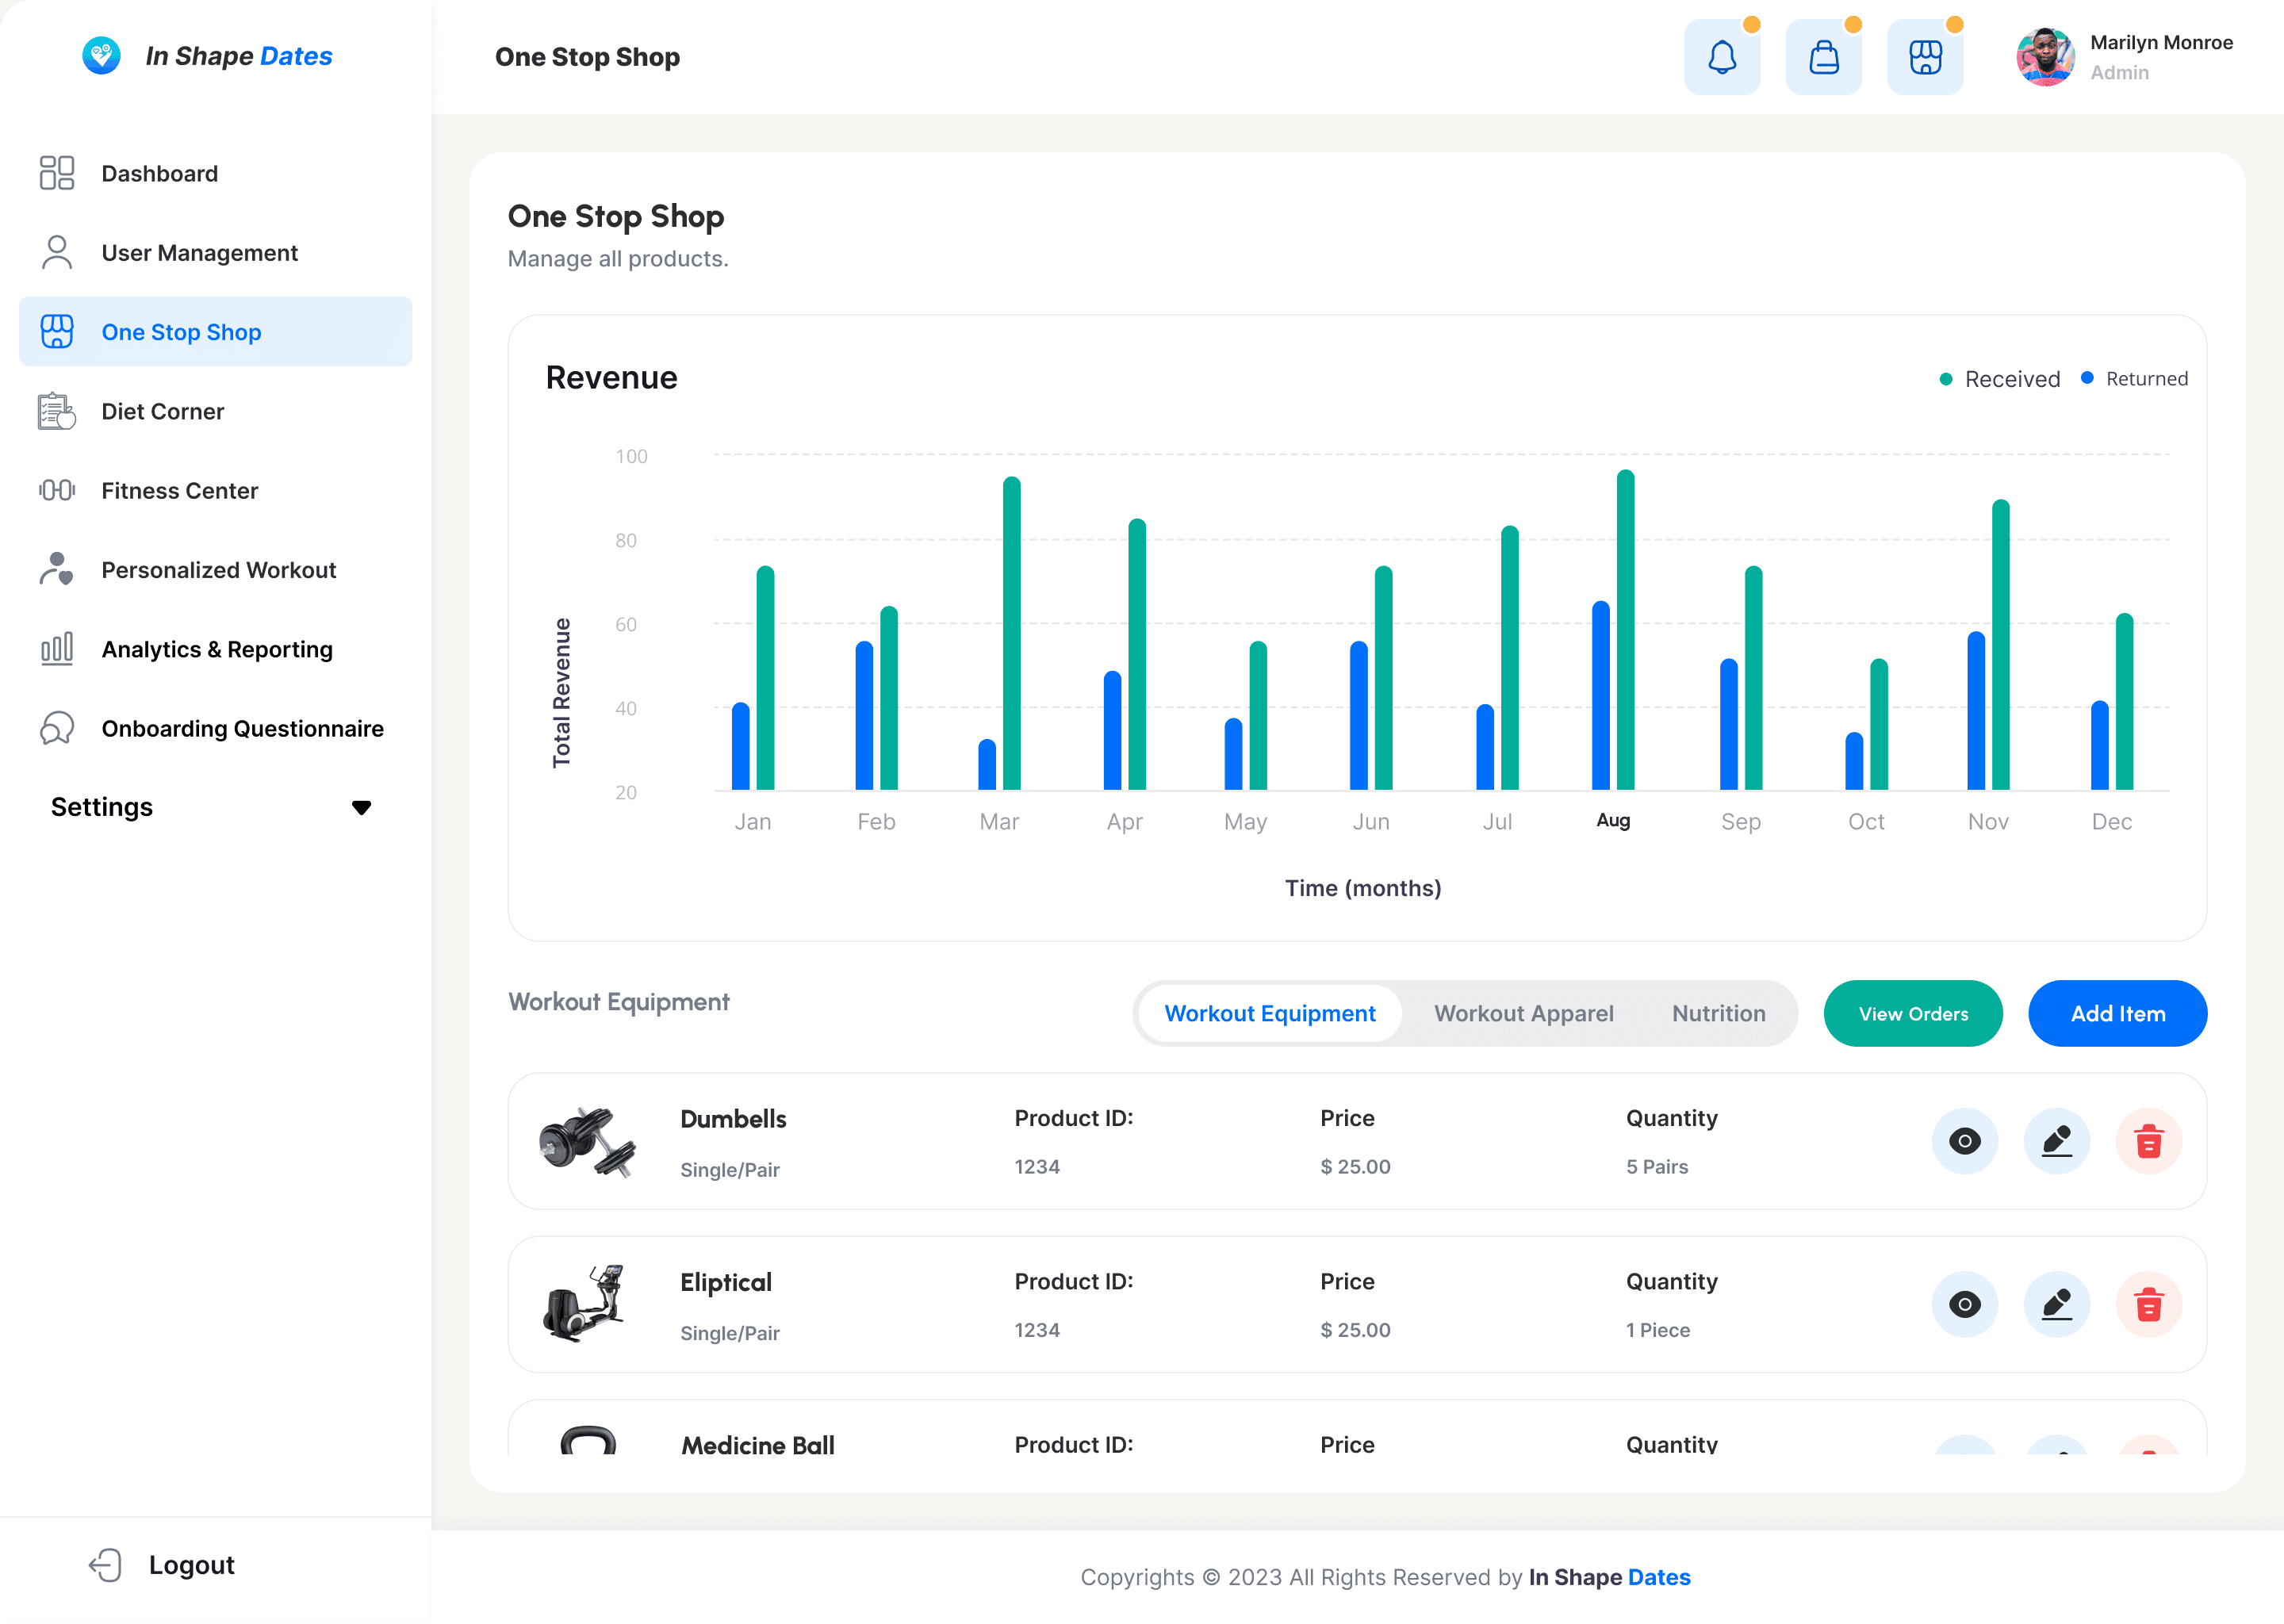Image resolution: width=2284 pixels, height=1624 pixels.
Task: Click the View Orders button
Action: 1912,1013
